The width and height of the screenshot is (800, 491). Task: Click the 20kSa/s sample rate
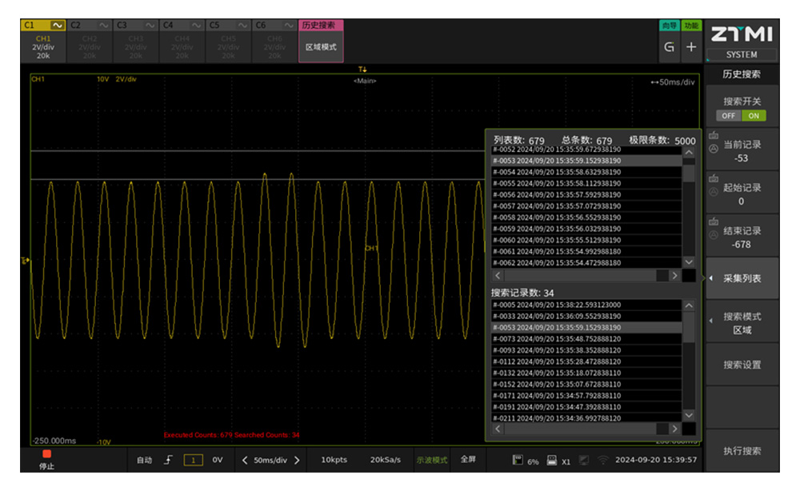coord(386,460)
